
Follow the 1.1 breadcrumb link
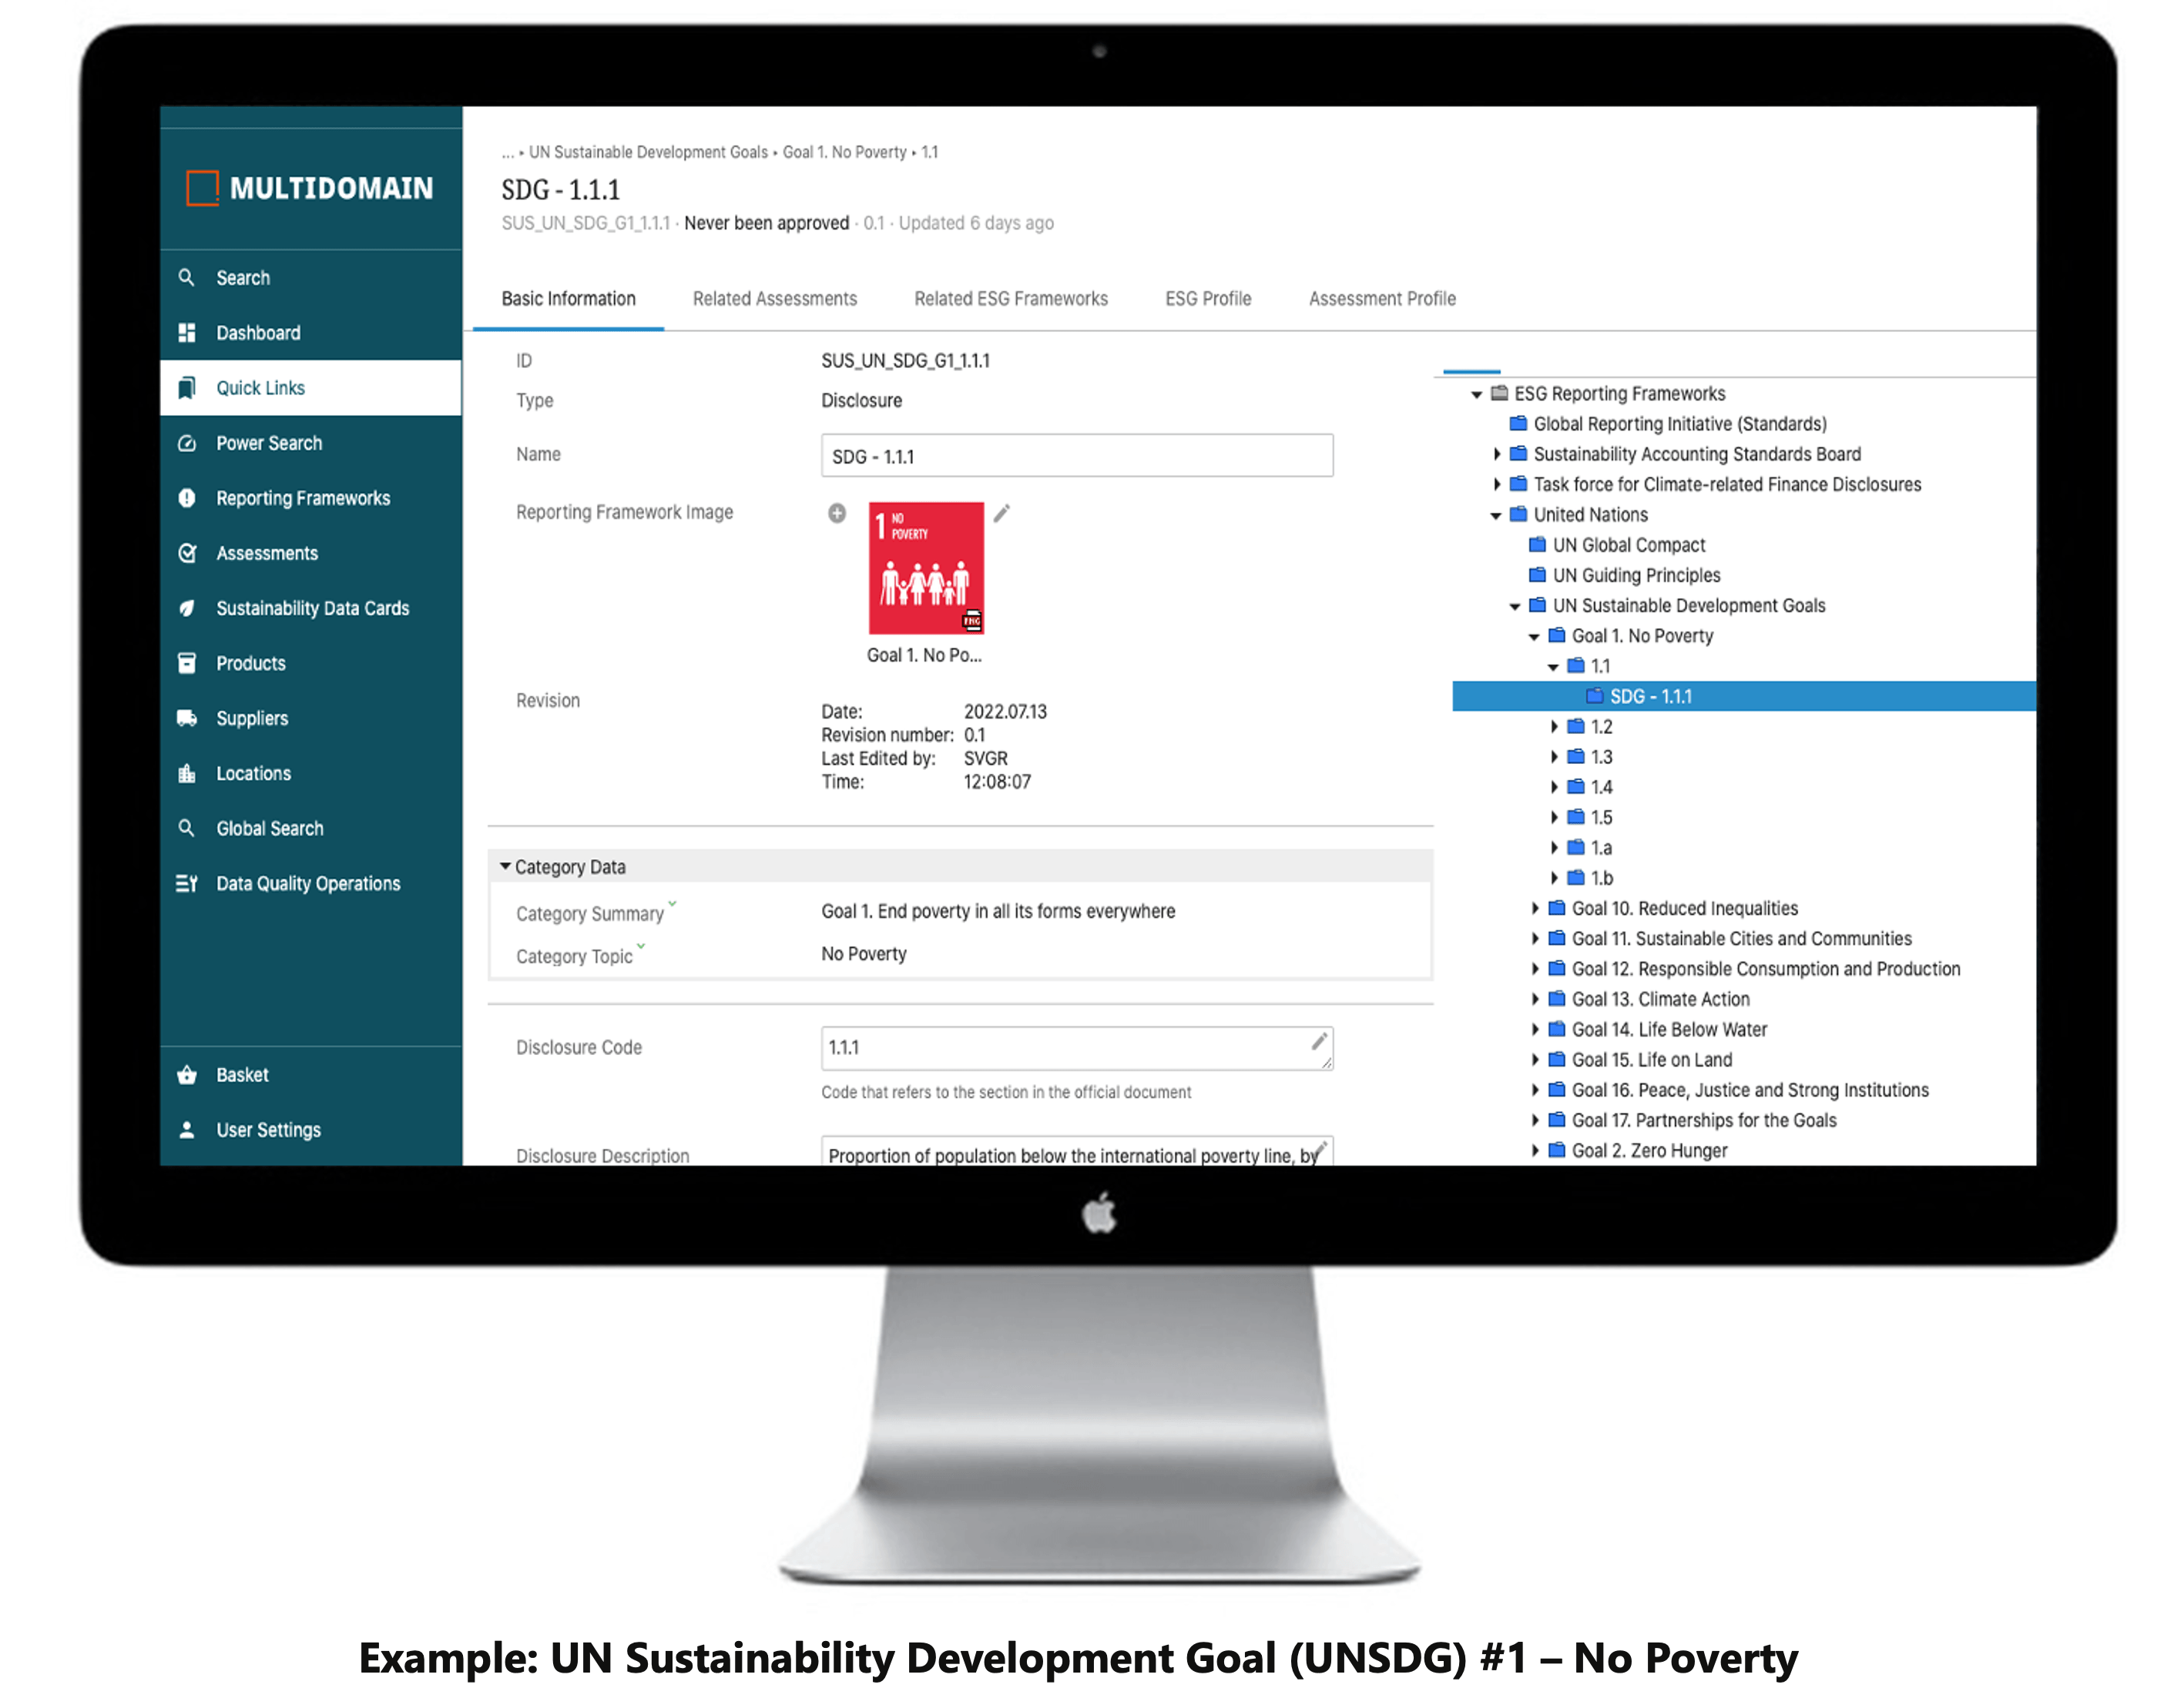click(x=929, y=152)
